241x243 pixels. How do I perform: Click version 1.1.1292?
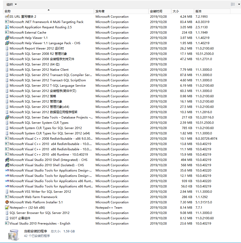202,197
